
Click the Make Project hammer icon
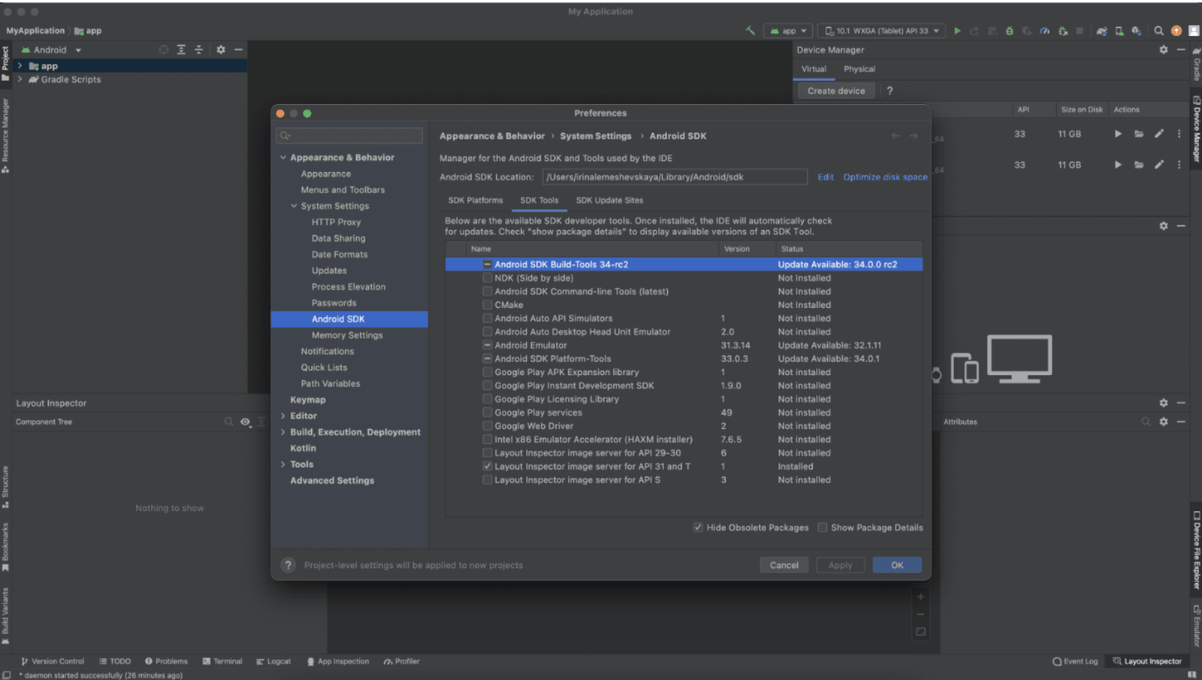pyautogui.click(x=750, y=31)
